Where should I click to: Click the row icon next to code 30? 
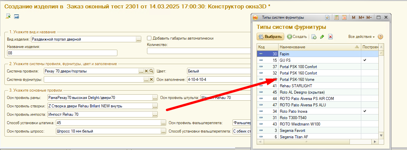click(x=261, y=54)
